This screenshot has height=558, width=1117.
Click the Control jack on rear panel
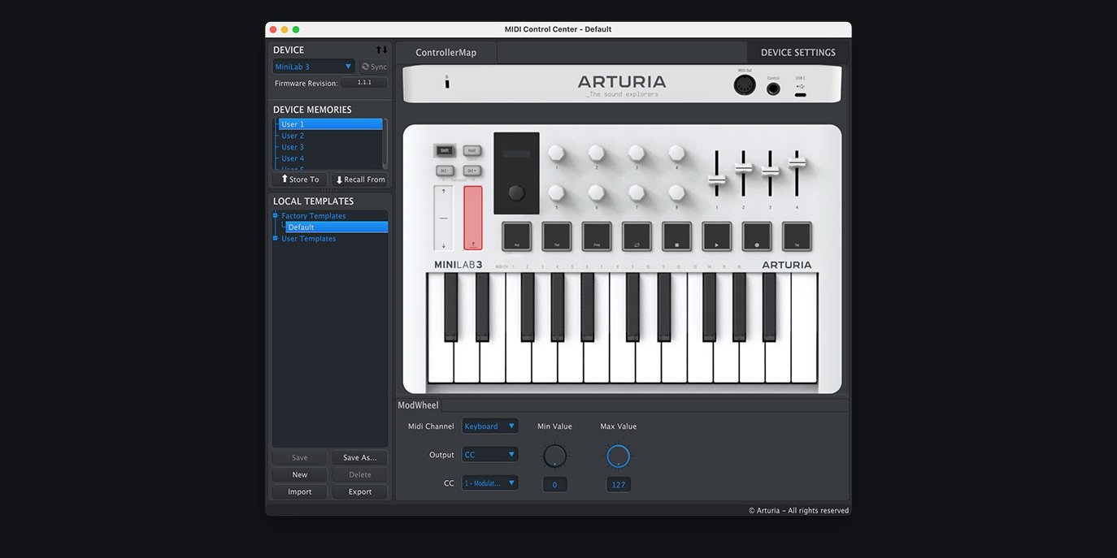[773, 89]
